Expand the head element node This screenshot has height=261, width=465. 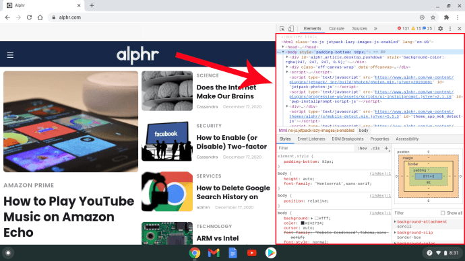click(283, 47)
